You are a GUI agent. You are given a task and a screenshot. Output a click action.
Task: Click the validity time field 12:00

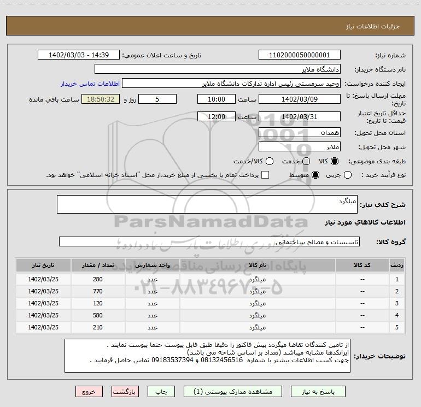[217, 117]
